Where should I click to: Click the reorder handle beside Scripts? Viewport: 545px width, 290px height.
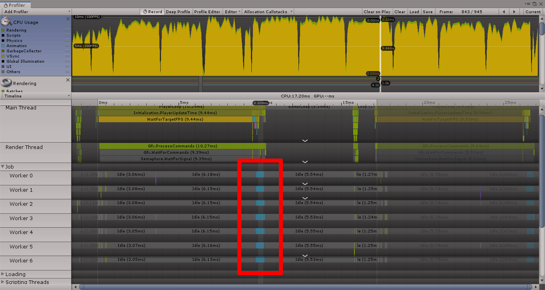click(67, 36)
